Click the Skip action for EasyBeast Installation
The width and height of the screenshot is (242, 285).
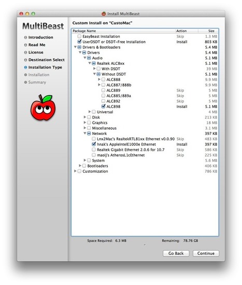coord(180,36)
